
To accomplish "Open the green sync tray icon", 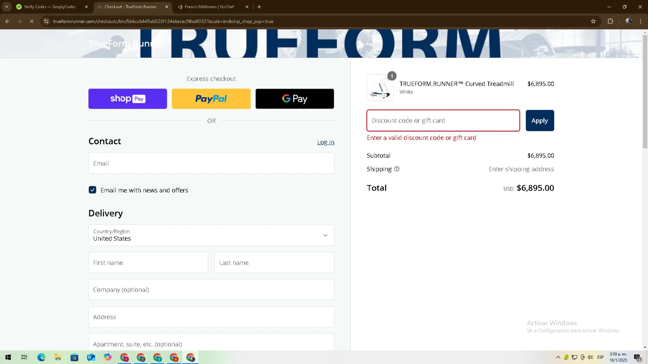I will (566, 357).
